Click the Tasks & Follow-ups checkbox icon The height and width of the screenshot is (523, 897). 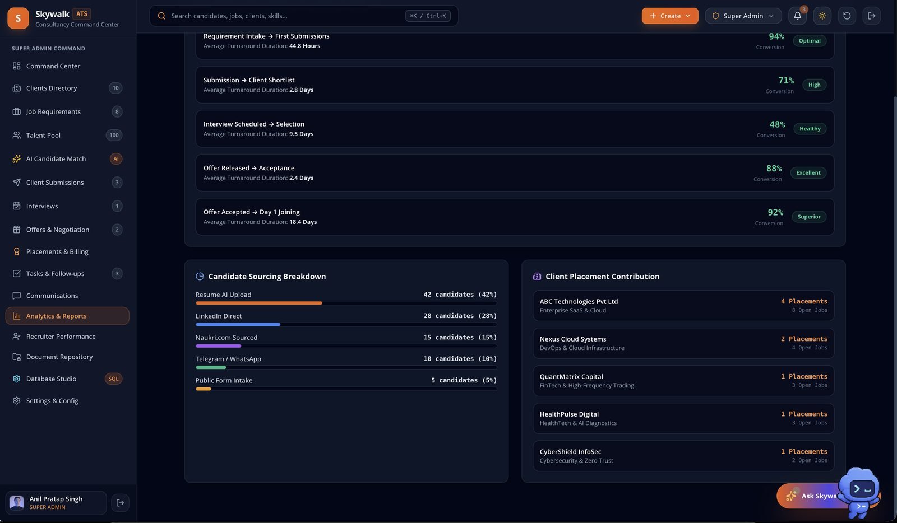coord(17,274)
